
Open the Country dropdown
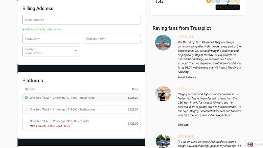point(51,51)
